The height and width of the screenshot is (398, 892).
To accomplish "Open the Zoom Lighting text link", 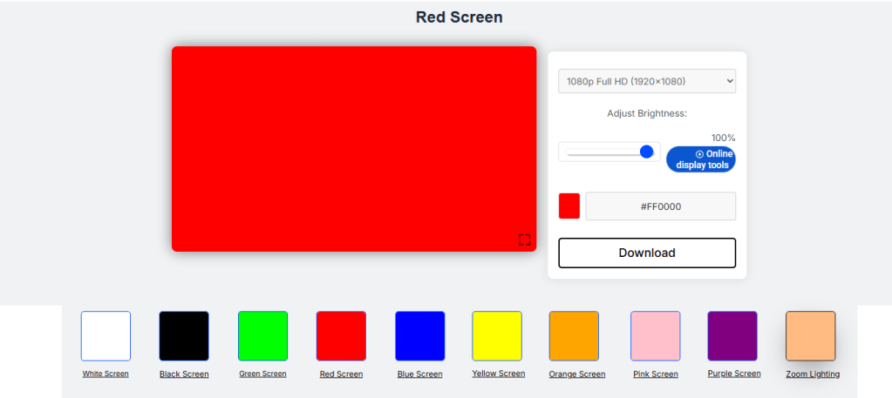I will (x=812, y=374).
